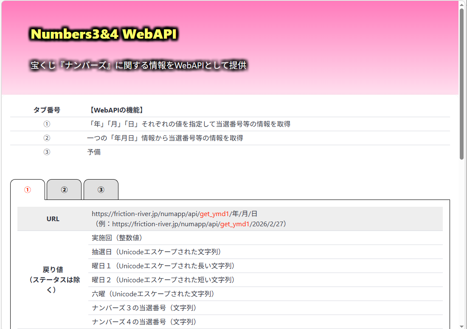Click the scrollbar down arrow
This screenshot has width=467, height=329.
tap(462, 325)
